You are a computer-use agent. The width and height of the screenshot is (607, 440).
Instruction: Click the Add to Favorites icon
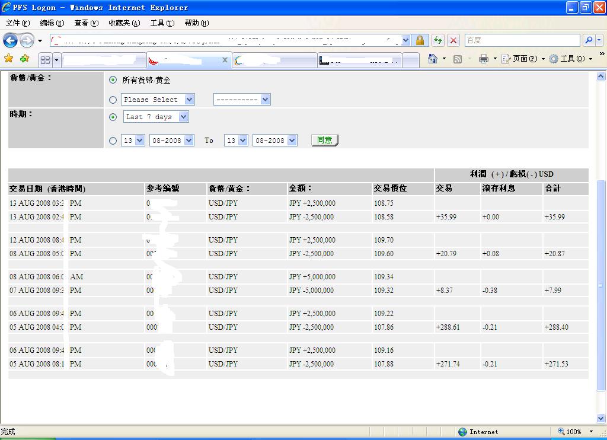tap(24, 59)
